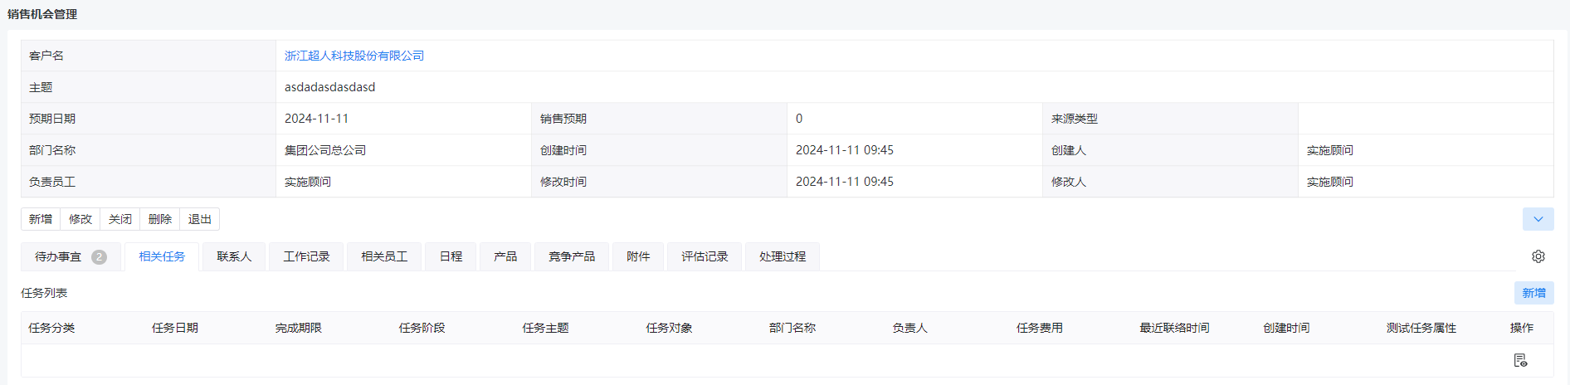This screenshot has width=1570, height=385.
Task: Select the 相关任务 tab
Action: click(x=162, y=256)
